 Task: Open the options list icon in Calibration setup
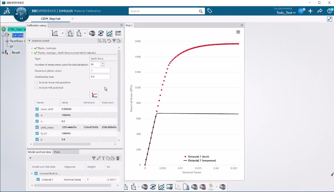point(118,33)
